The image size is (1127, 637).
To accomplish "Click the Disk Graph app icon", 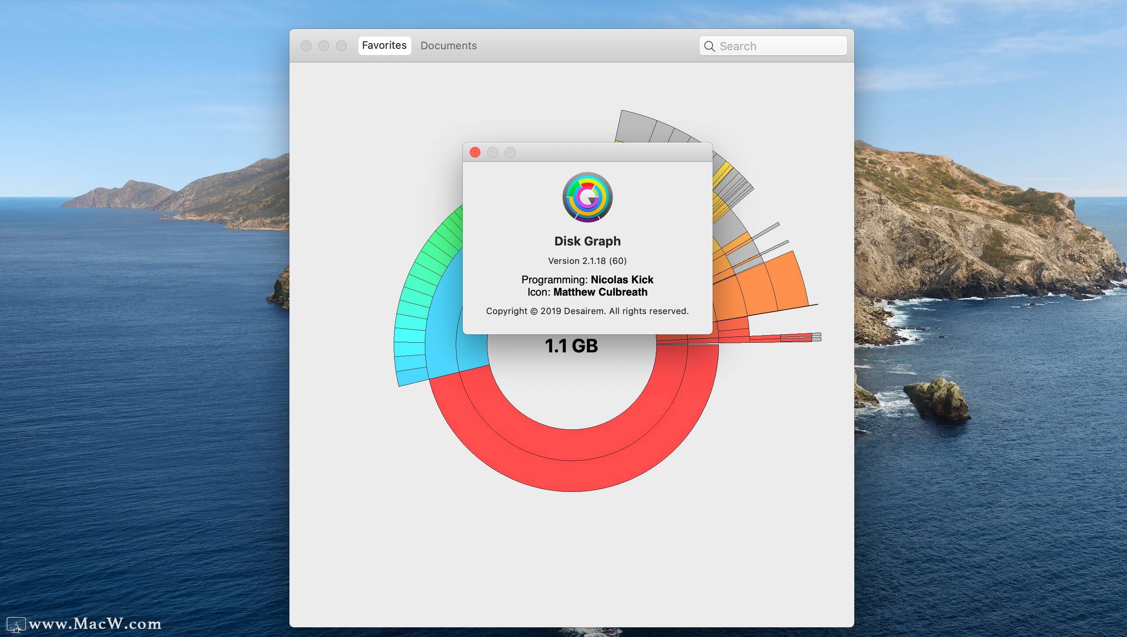I will coord(587,197).
